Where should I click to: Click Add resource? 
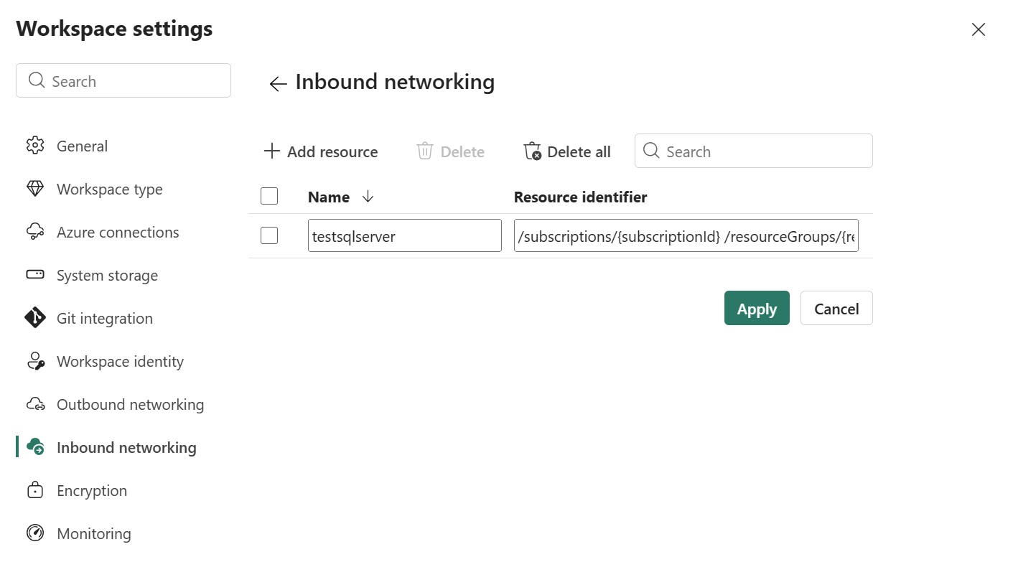(x=321, y=151)
